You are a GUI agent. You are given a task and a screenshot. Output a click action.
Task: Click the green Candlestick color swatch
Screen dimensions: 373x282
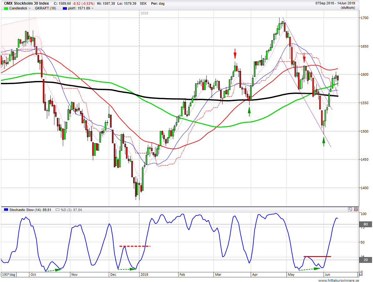pos(6,8)
